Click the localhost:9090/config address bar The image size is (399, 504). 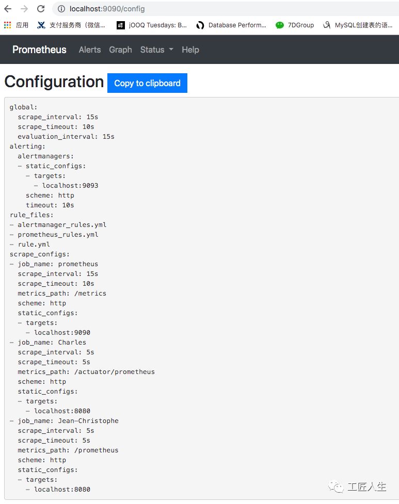(x=206, y=9)
